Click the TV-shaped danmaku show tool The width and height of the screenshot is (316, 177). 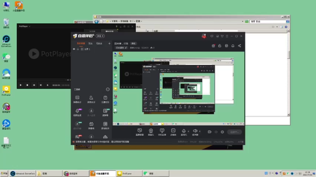coord(91,125)
